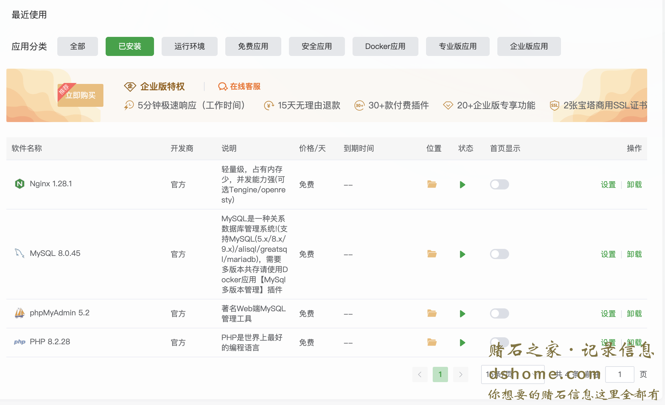Open the PHP 8.2.28 folder icon
Screen dimensions: 665x405
coord(432,342)
